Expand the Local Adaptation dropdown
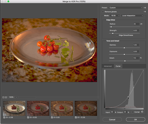This screenshot has height=124, width=148. point(132,15)
